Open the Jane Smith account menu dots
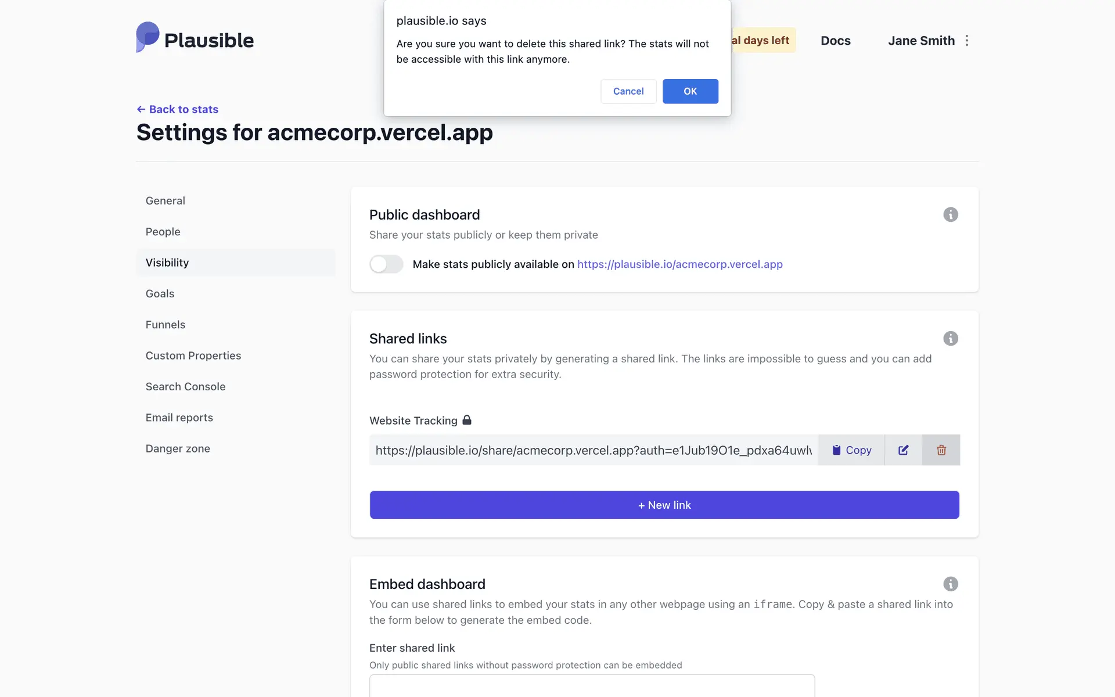 click(967, 41)
